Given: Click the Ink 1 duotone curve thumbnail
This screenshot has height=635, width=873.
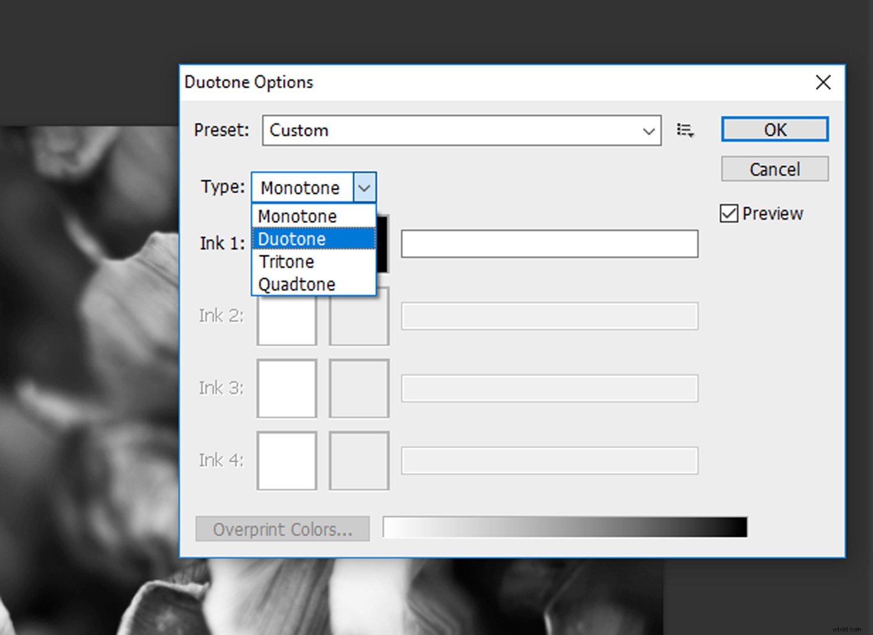Looking at the screenshot, I should (x=287, y=244).
